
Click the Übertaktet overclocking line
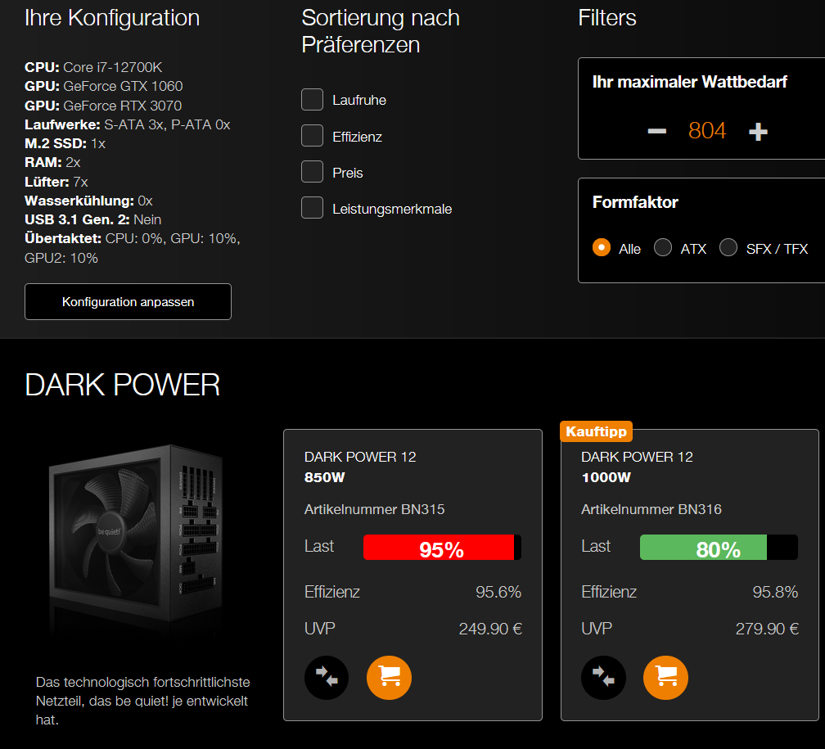tap(133, 248)
